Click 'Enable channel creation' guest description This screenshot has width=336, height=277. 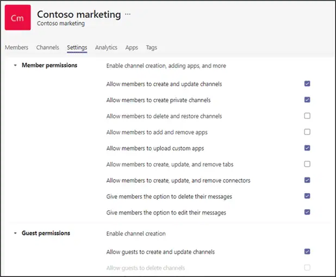pos(136,234)
